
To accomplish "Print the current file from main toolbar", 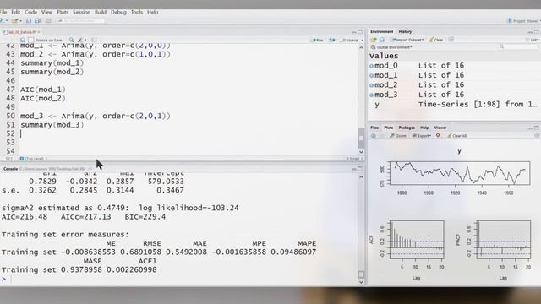I will pos(49,21).
